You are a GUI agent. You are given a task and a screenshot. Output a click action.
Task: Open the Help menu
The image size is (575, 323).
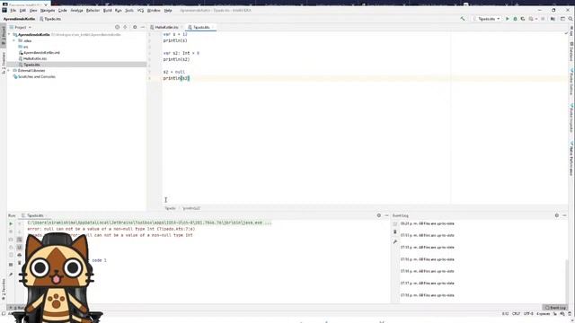point(168,11)
